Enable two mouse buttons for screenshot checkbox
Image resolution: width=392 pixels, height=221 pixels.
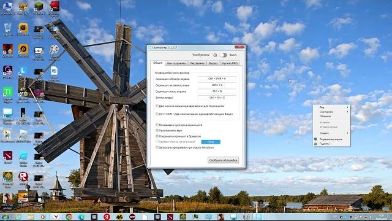(x=157, y=106)
